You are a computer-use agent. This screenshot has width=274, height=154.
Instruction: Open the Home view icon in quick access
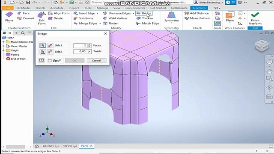(56, 3)
